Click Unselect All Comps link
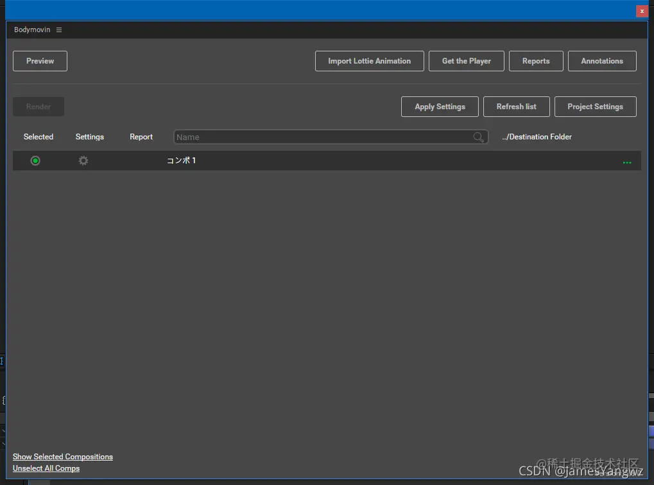This screenshot has width=654, height=485. [46, 468]
